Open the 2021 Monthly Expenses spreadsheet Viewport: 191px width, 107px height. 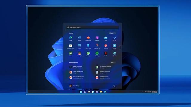(x=104, y=67)
